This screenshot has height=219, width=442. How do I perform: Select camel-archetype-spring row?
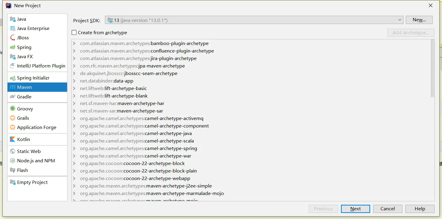pyautogui.click(x=251, y=148)
